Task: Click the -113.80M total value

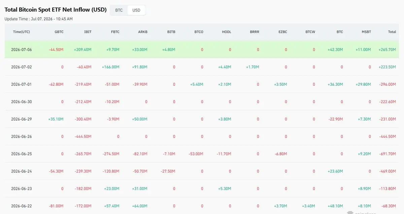Action: tap(388, 189)
